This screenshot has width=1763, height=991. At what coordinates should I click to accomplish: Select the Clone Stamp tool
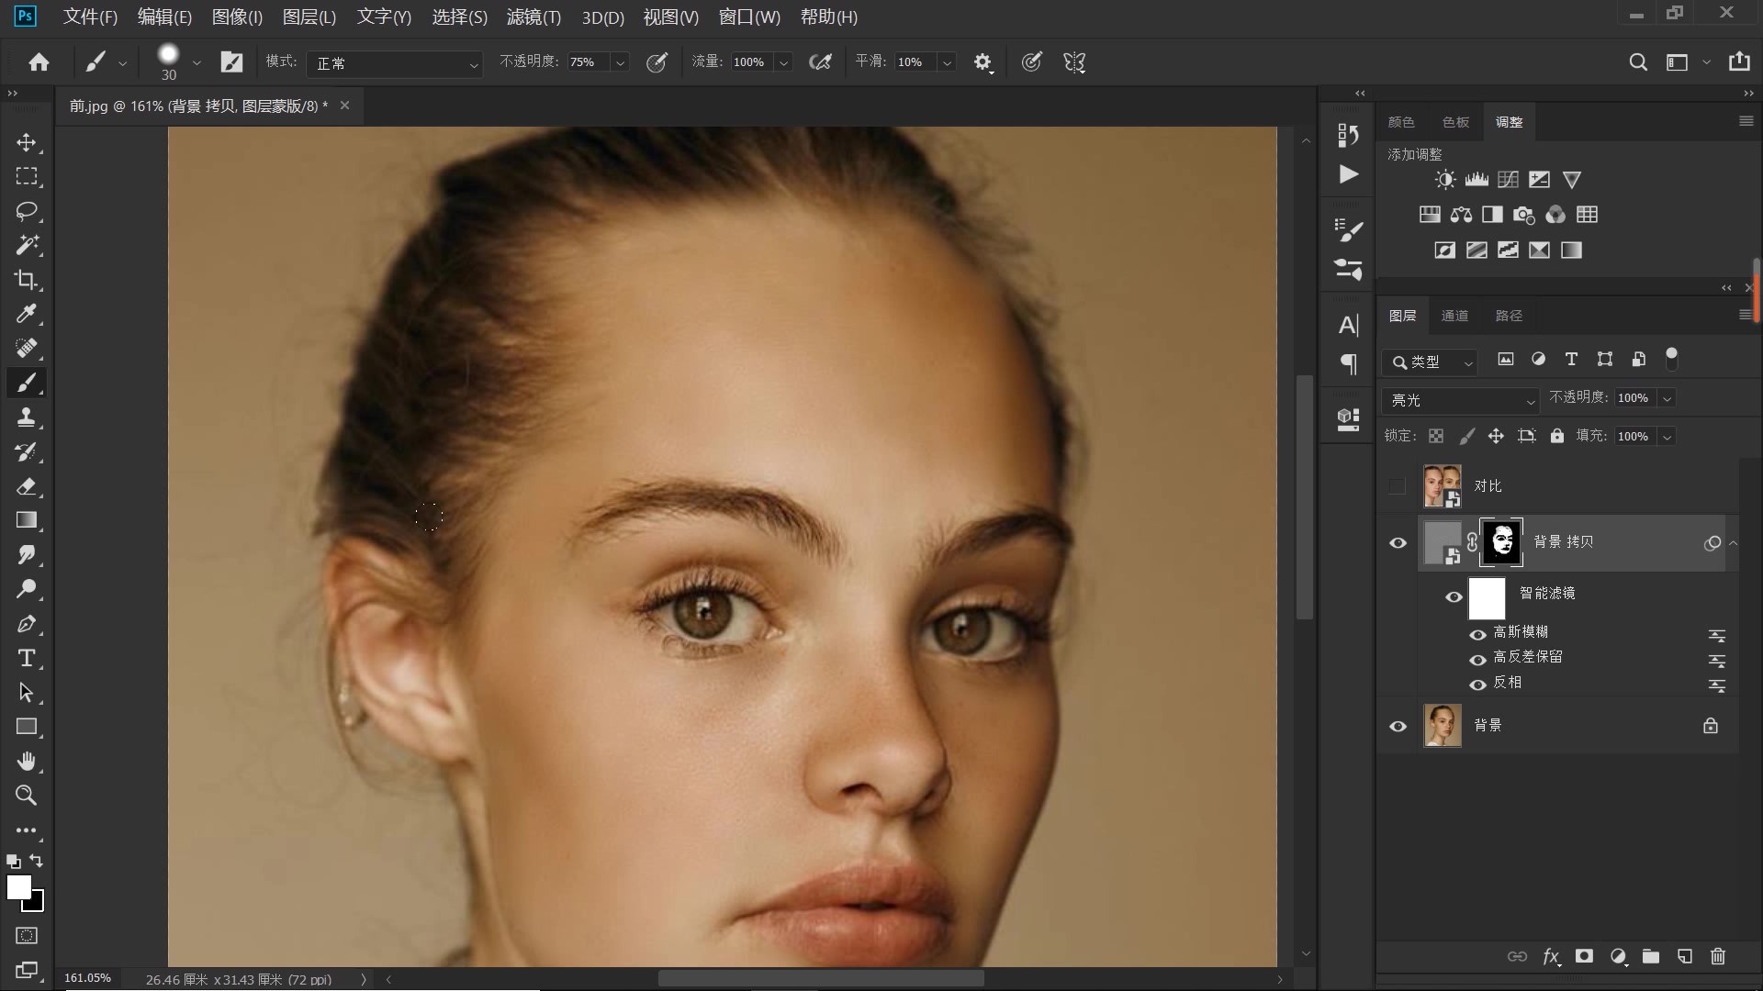[26, 418]
